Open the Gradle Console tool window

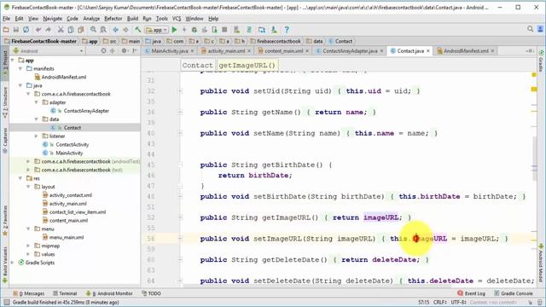click(514, 293)
